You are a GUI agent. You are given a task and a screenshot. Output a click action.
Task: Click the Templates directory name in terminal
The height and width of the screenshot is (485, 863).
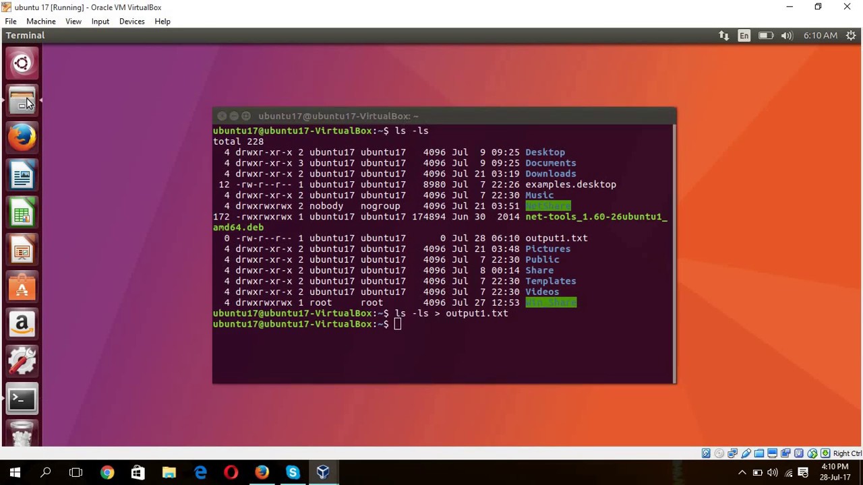click(550, 282)
